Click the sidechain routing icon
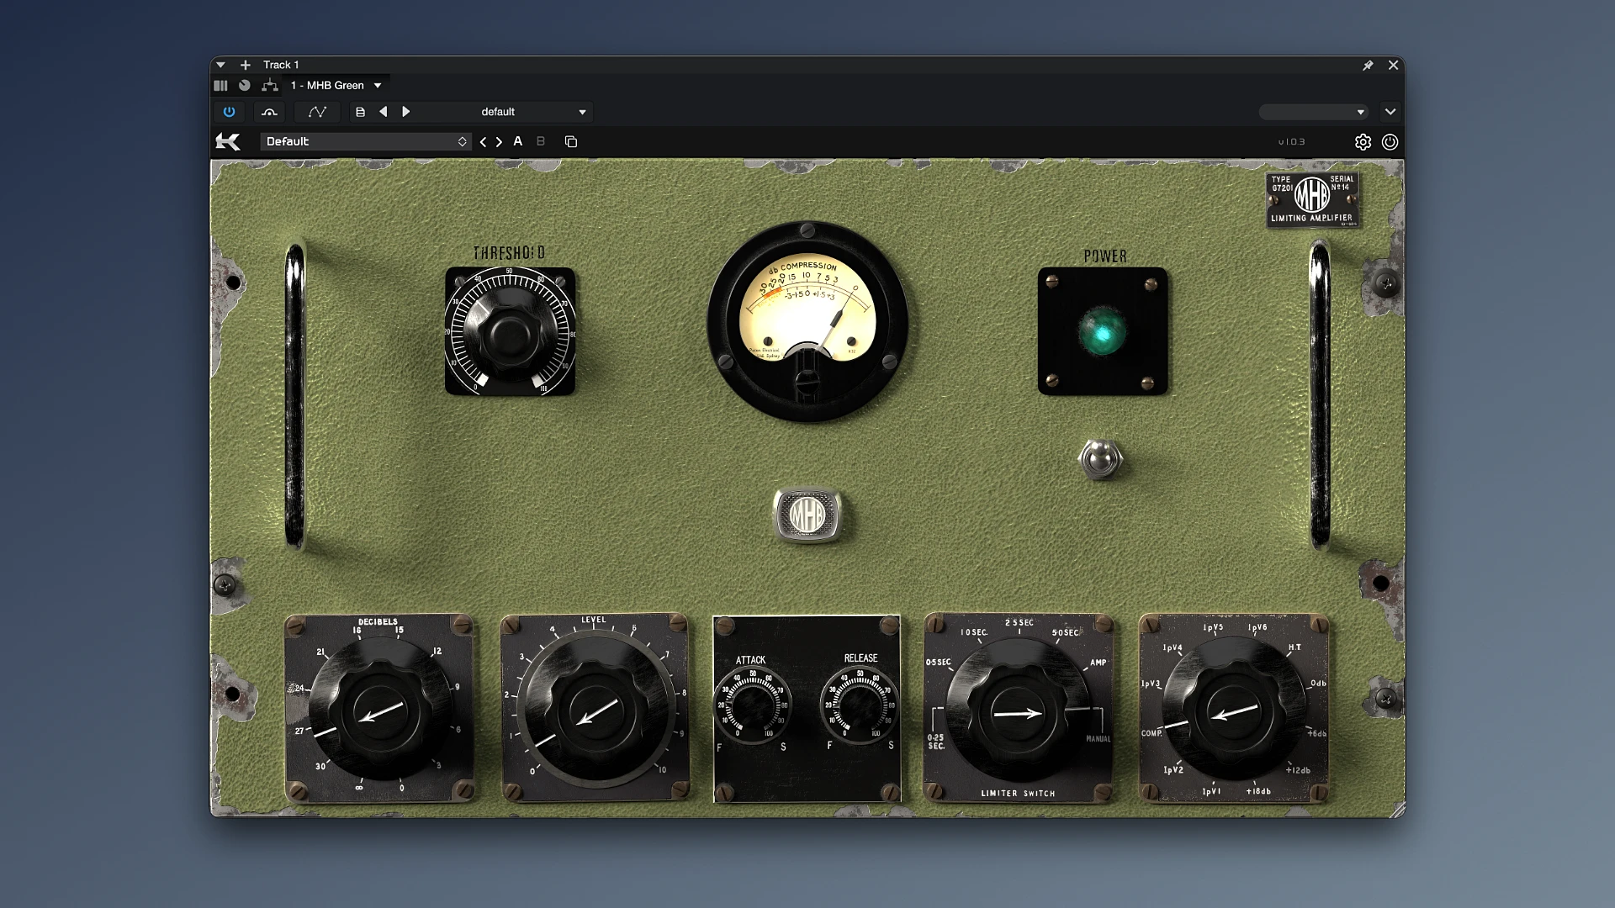The height and width of the screenshot is (908, 1615). [269, 85]
